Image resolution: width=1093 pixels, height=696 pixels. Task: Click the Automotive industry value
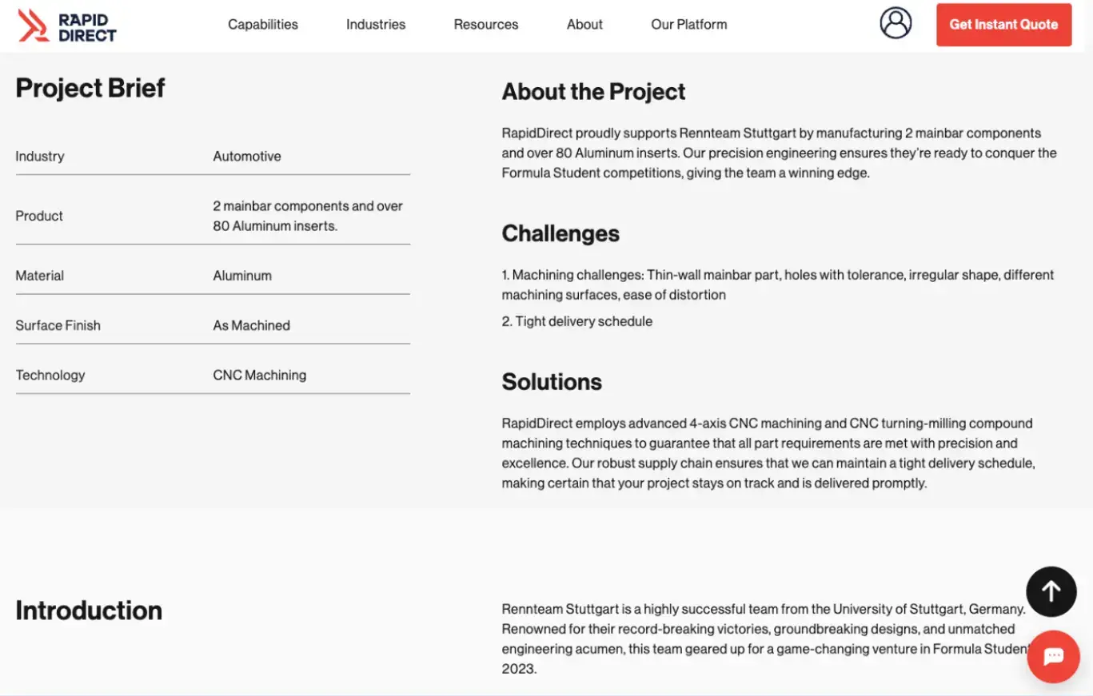point(247,156)
